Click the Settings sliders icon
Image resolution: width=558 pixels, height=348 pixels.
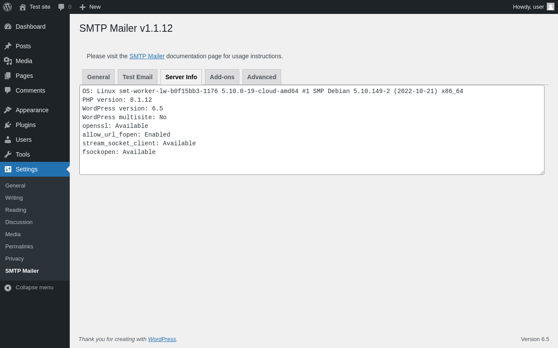(8, 169)
